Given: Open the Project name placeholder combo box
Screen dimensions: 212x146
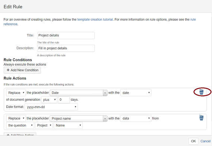Looking at the screenshot, I should pos(78,119).
